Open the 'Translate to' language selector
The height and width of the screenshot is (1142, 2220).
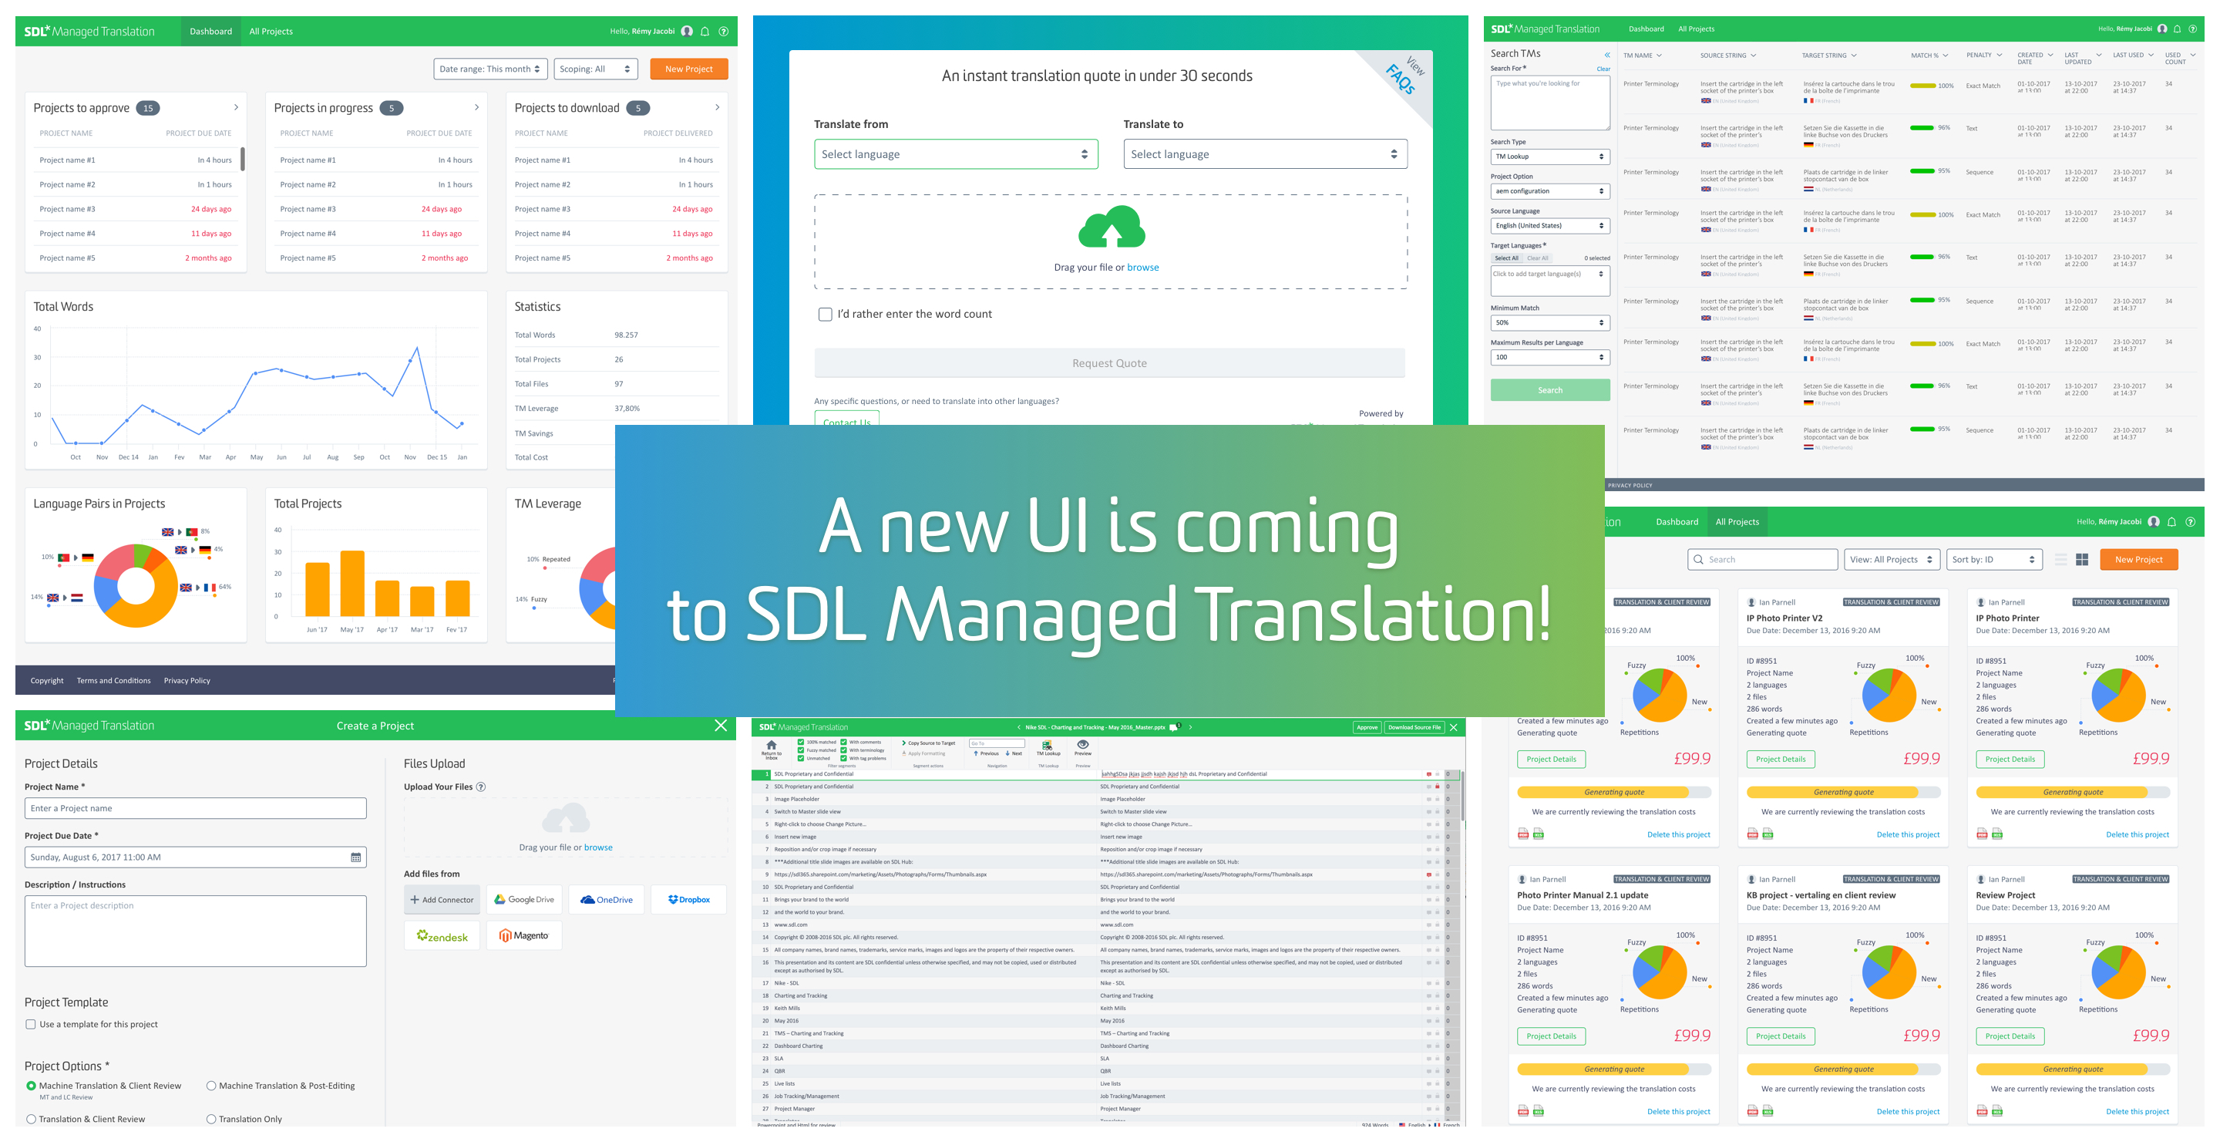pyautogui.click(x=1265, y=154)
